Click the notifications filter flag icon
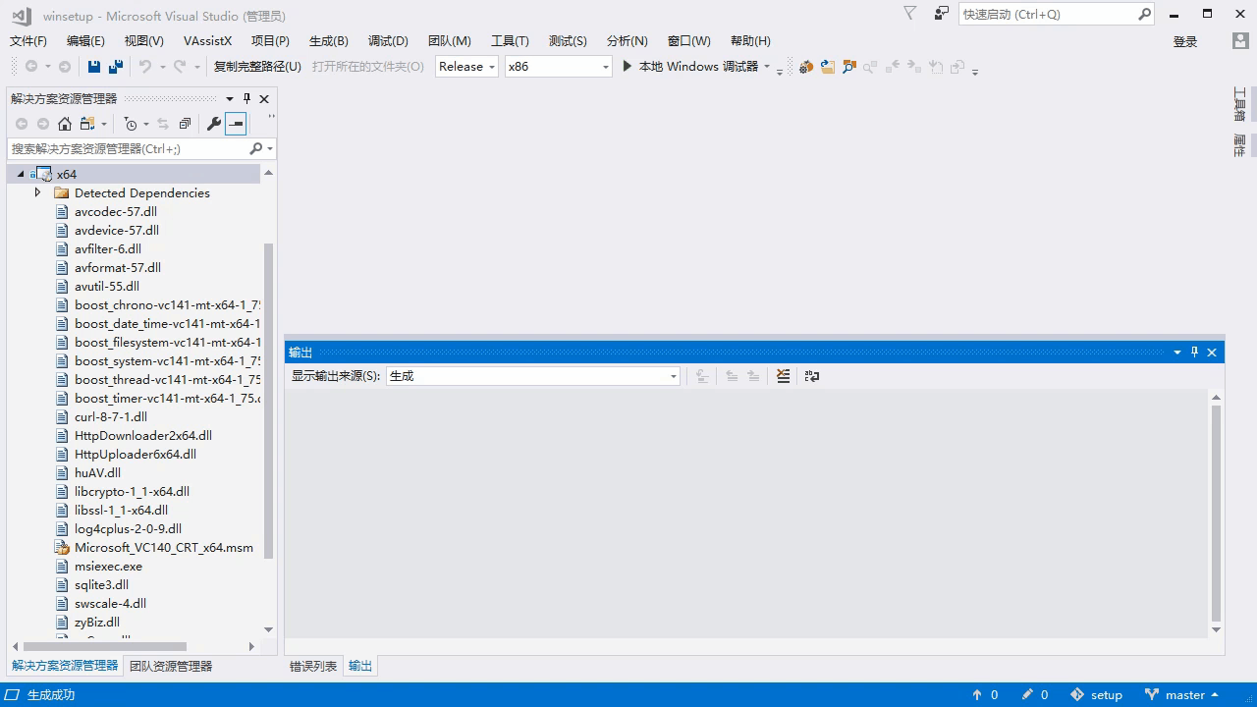Viewport: 1257px width, 707px height. point(909,14)
